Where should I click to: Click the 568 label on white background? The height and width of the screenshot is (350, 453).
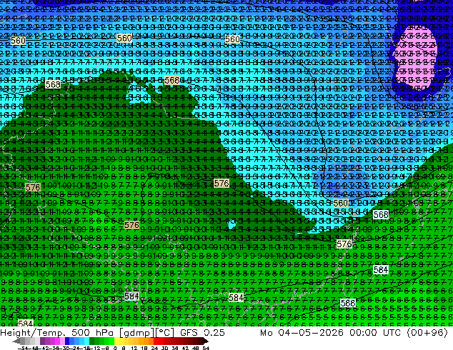click(x=381, y=214)
